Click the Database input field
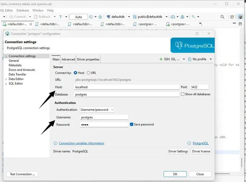The width and height of the screenshot is (246, 182). 126,94
